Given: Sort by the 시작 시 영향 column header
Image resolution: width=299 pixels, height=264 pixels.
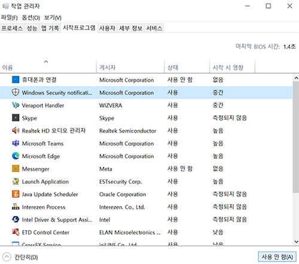Looking at the screenshot, I should [x=232, y=66].
